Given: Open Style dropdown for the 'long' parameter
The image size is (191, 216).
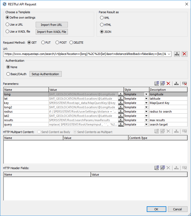Looking at the screenshot, I should coord(146,94).
